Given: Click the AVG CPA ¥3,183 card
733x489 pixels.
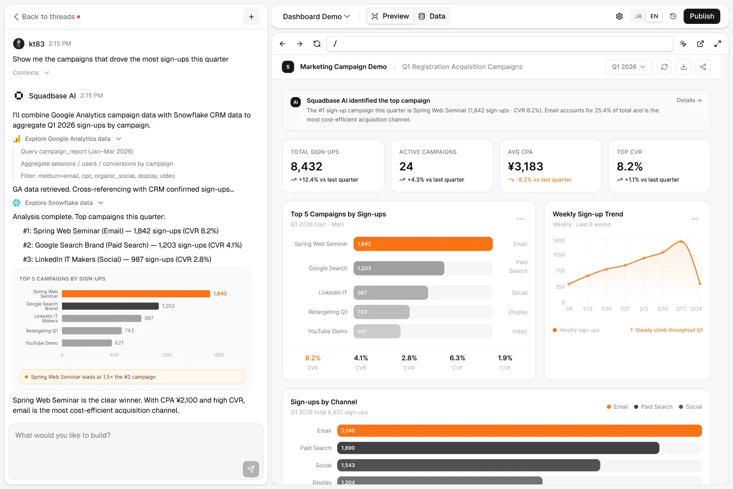Looking at the screenshot, I should point(551,166).
